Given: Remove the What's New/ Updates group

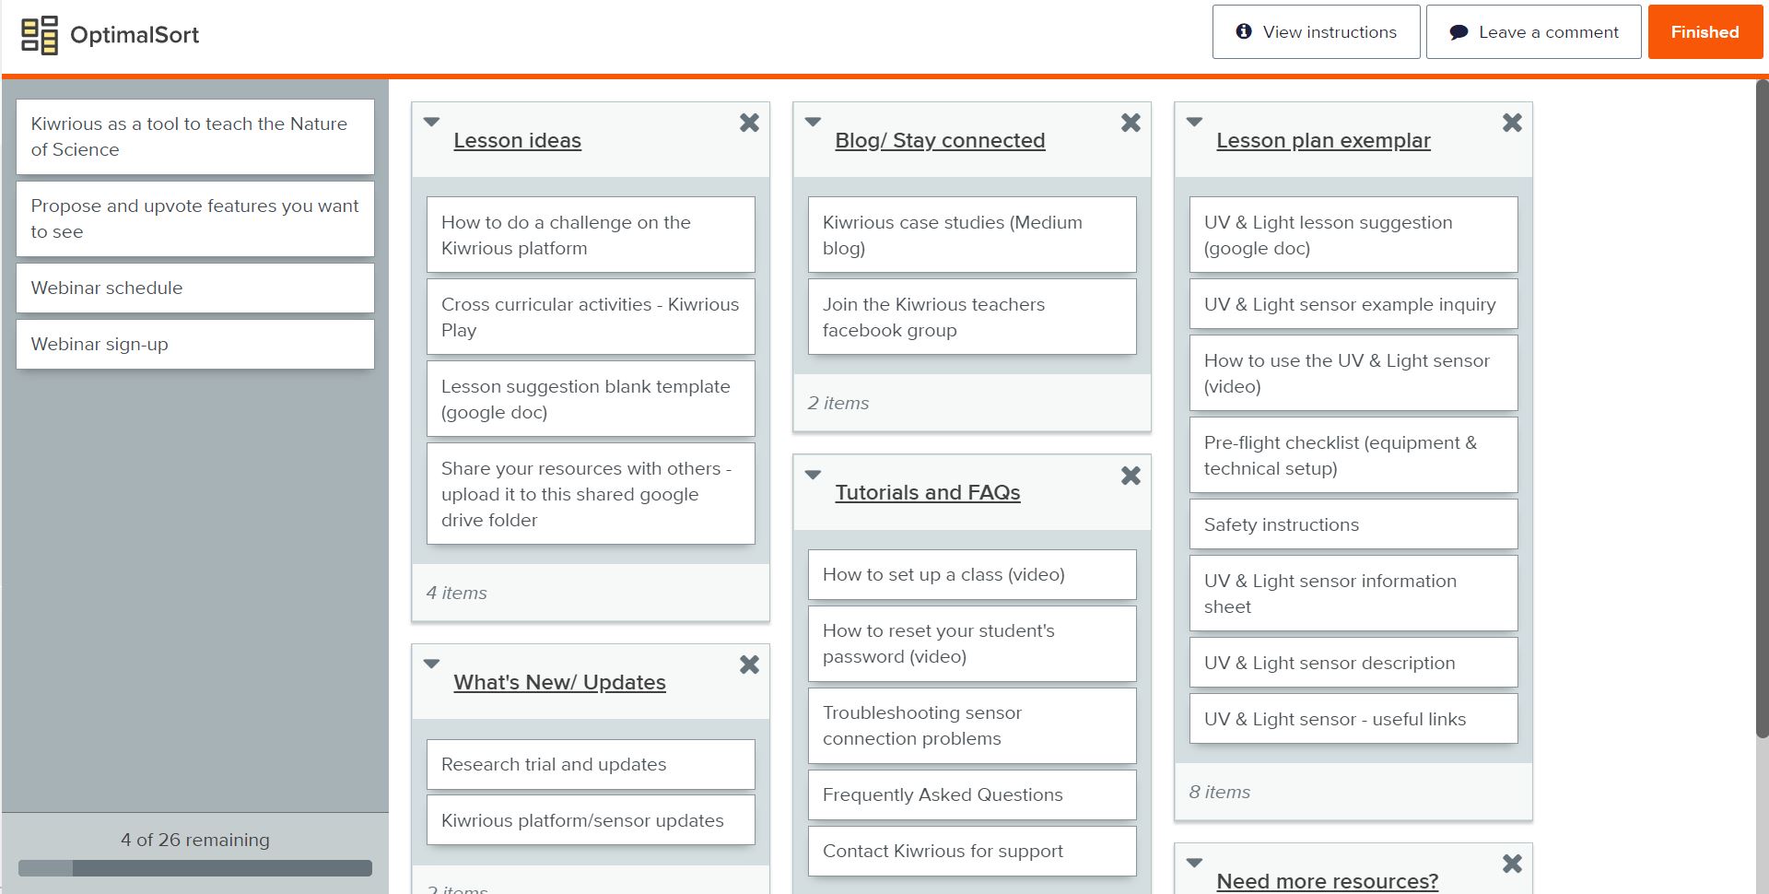Looking at the screenshot, I should click(749, 665).
